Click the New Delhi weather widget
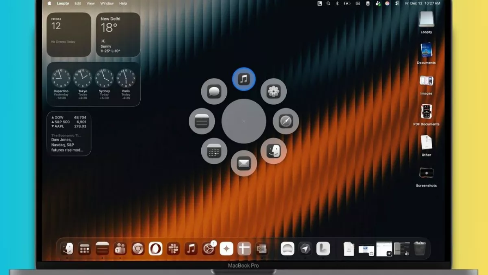The image size is (488, 275). point(118,35)
